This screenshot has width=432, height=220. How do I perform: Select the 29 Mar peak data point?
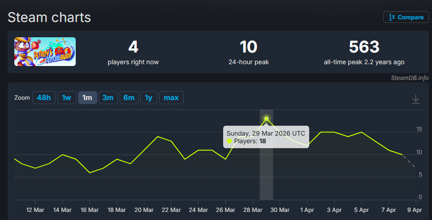pos(267,119)
